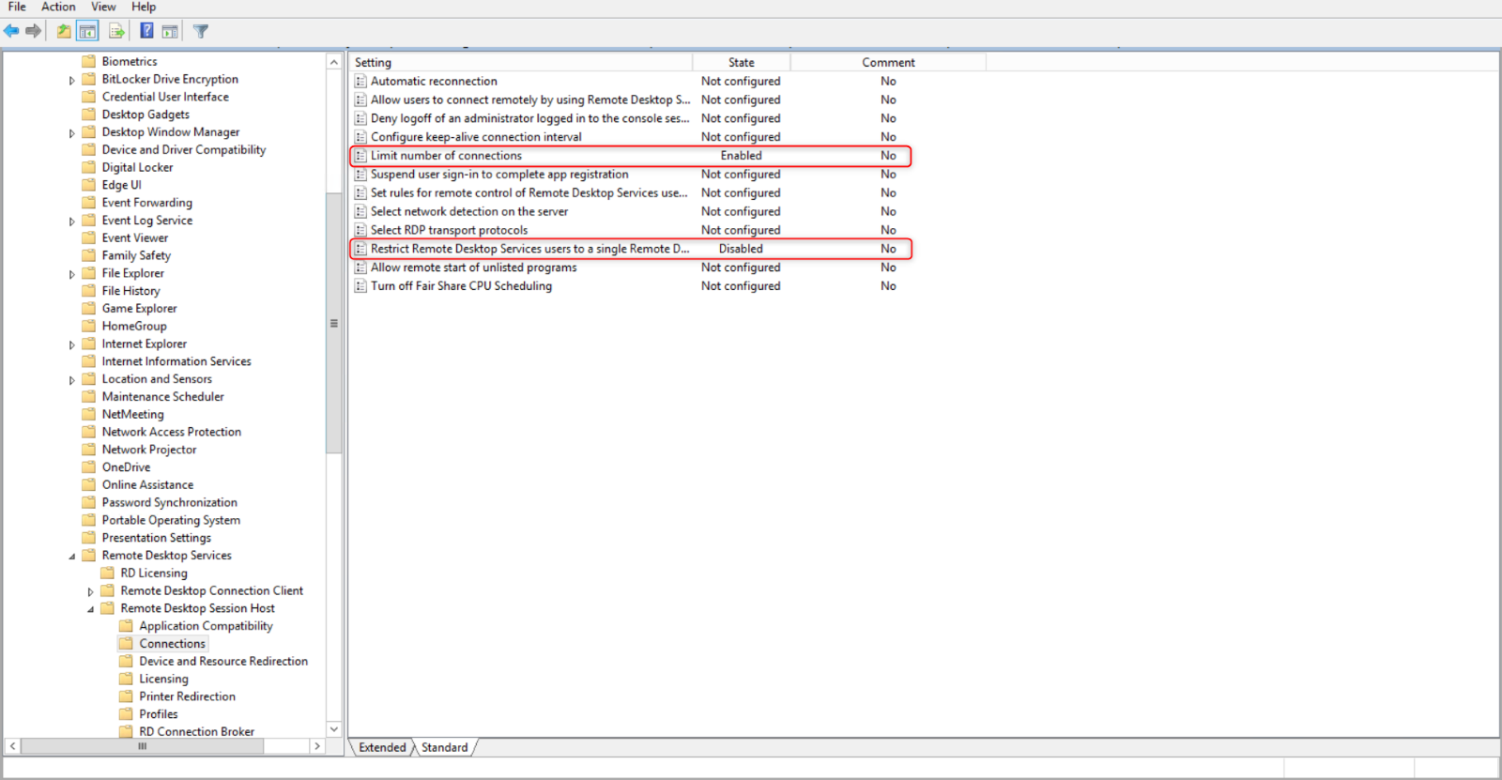Click folder icon next to Biometrics
Viewport: 1502px width, 780px height.
89,61
